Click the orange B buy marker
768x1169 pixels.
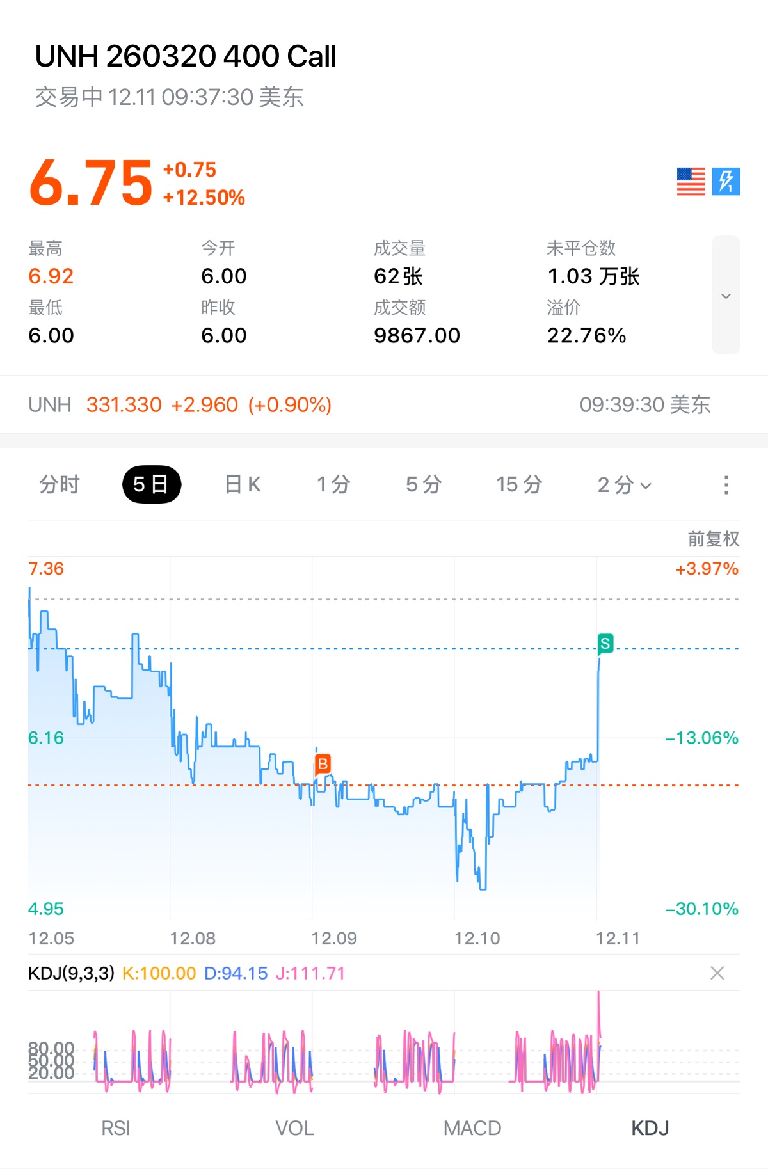tap(323, 763)
